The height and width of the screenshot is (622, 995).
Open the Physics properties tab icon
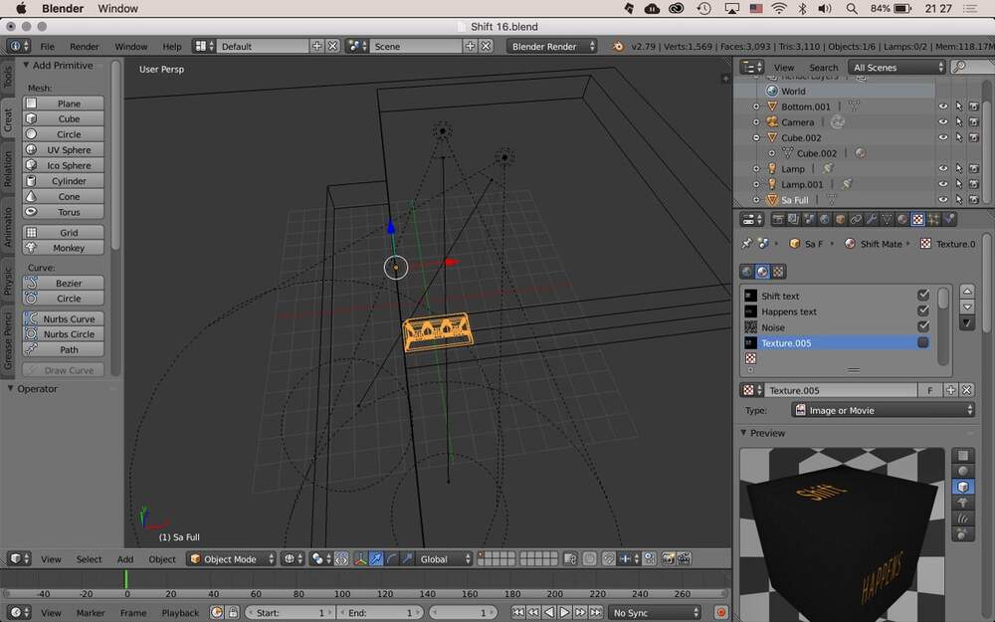point(948,220)
